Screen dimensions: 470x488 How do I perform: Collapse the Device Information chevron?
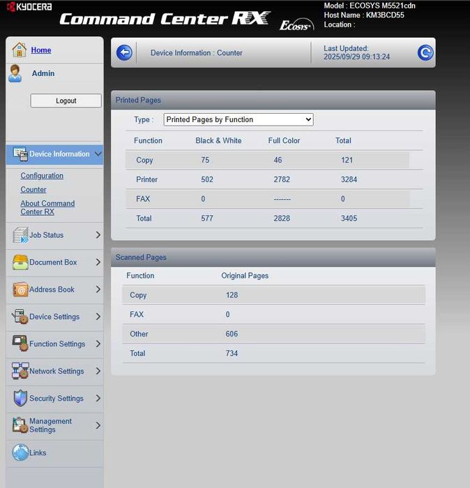point(98,154)
